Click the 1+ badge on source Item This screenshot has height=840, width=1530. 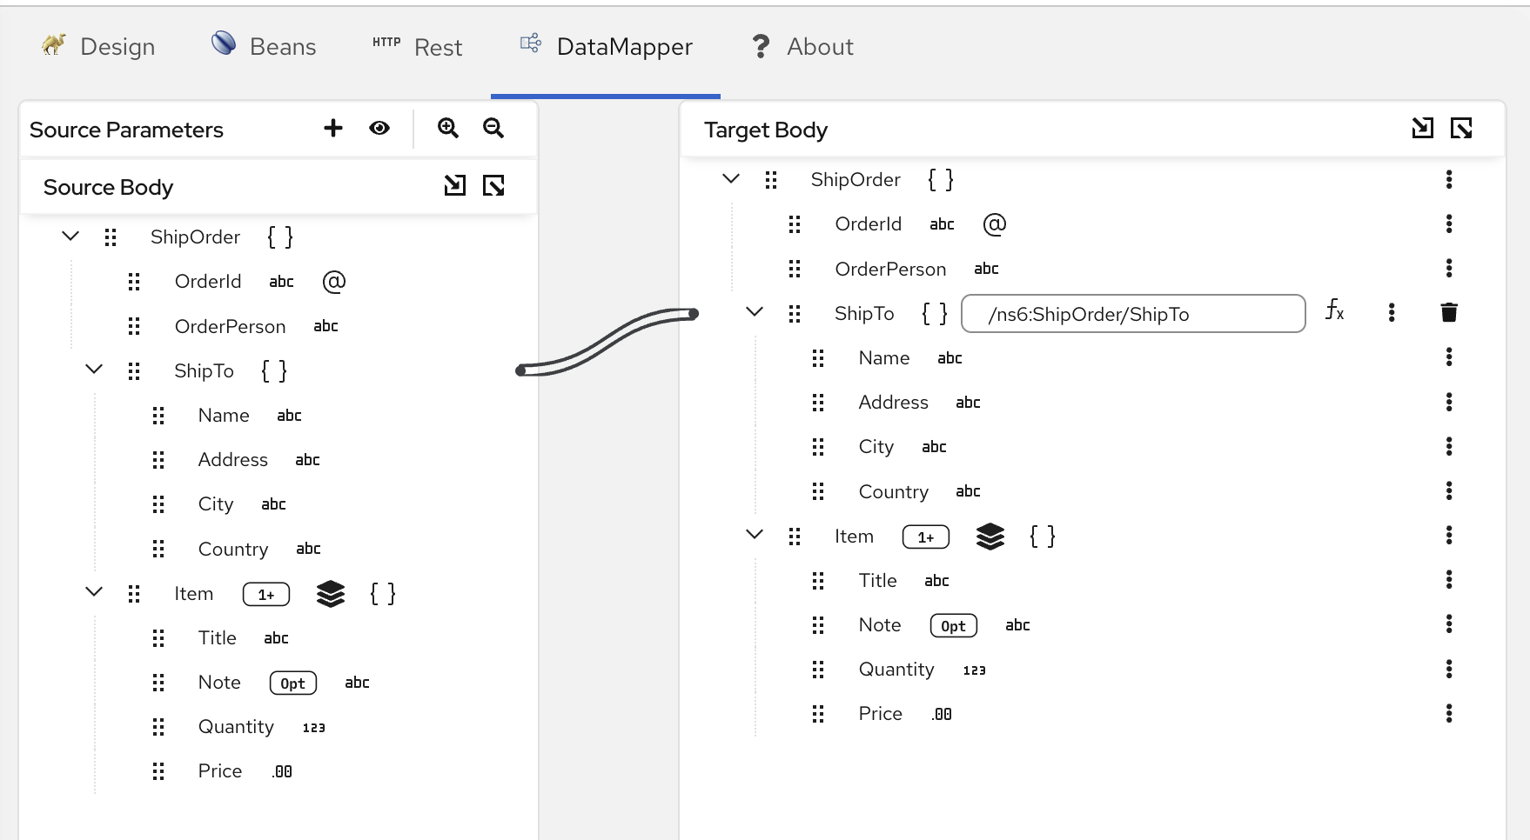pyautogui.click(x=266, y=595)
